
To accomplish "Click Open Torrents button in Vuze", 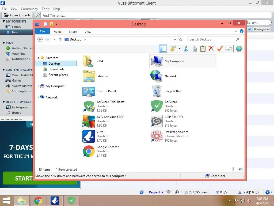I will [x=17, y=15].
